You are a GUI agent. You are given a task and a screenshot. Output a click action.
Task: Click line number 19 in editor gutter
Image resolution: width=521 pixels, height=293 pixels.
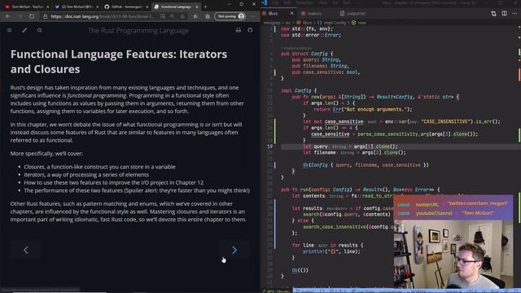269,146
